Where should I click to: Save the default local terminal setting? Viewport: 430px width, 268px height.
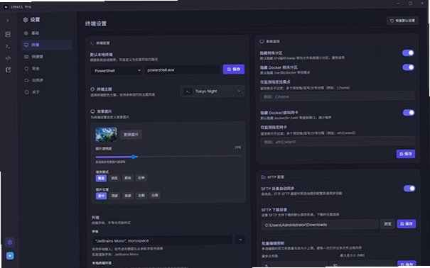[233, 69]
